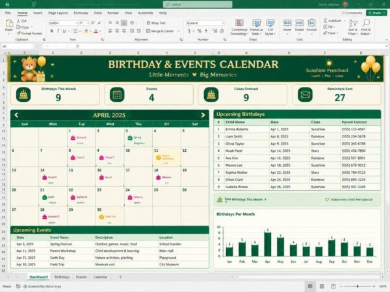
Task: Click the Cakes Ordered cake icon
Action: click(211, 95)
